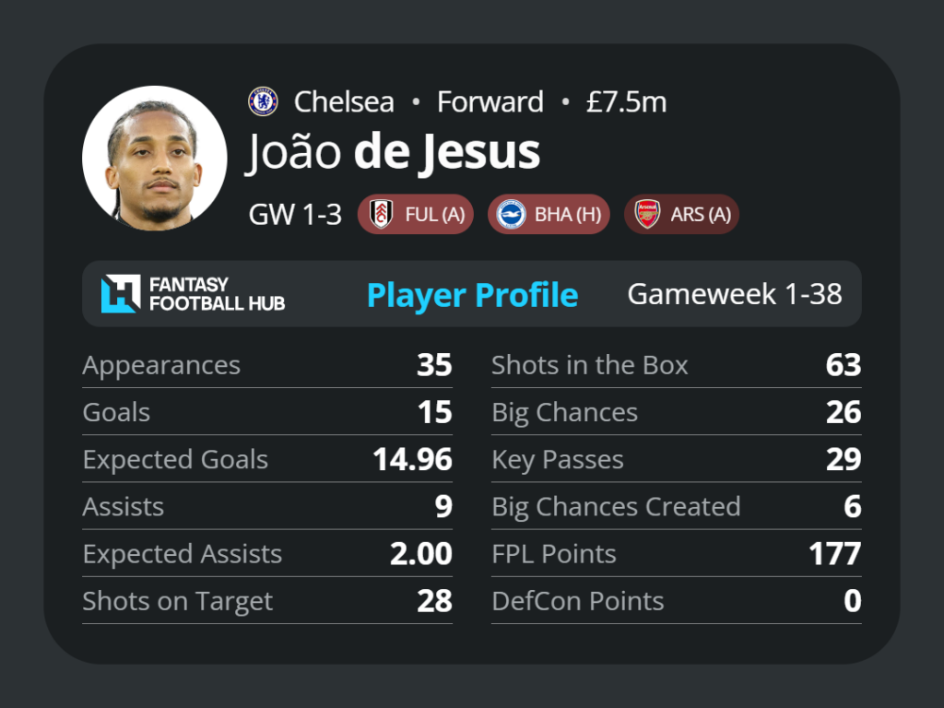The image size is (944, 708).
Task: Select the Big Chances Created row
Action: pyautogui.click(x=676, y=506)
